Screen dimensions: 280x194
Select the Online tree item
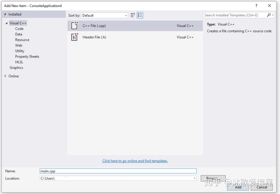(x=14, y=76)
